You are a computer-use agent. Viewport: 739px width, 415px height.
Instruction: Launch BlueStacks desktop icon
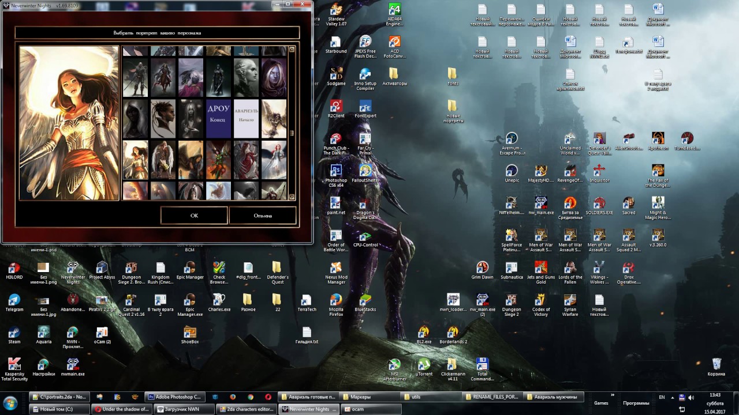365,303
